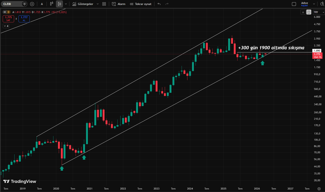Click the red 1.775 SAT sell button
Viewport: 325px width, 192px height.
[x=8, y=19]
